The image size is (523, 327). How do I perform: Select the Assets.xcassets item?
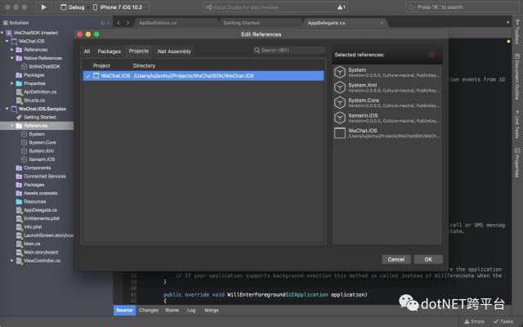pos(40,193)
